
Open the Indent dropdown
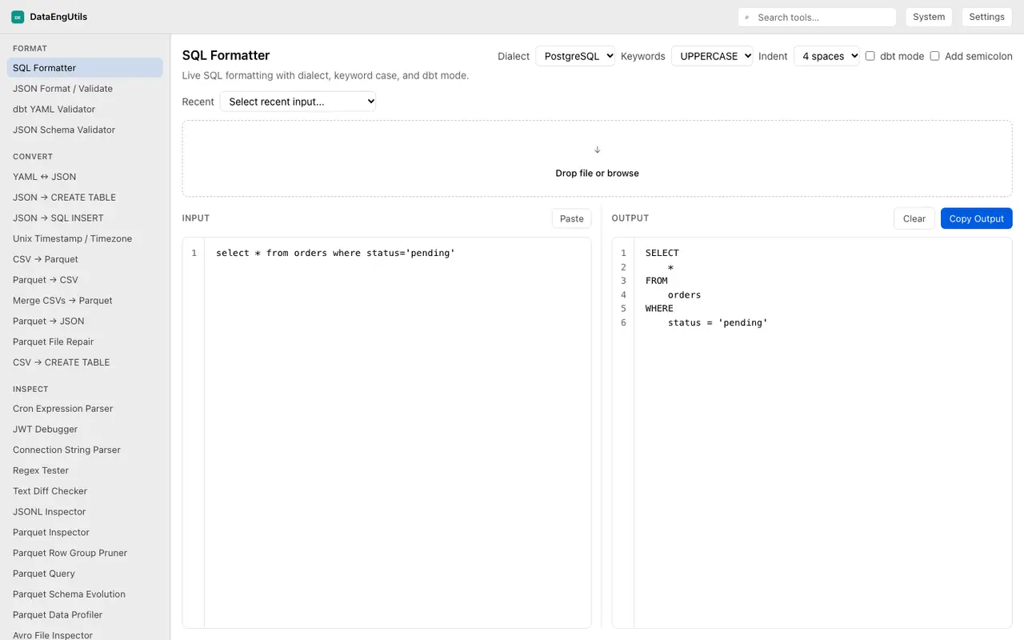[826, 56]
